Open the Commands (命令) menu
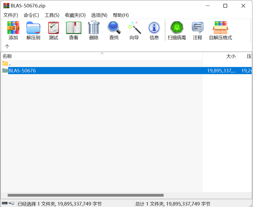The height and width of the screenshot is (207, 253). pos(31,15)
